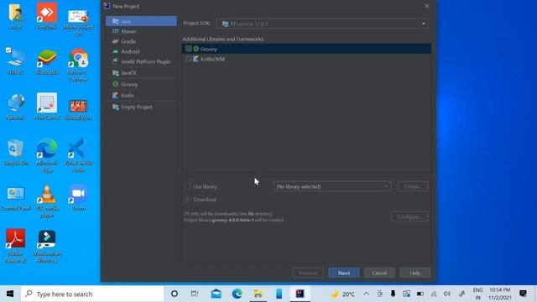Select the Download radio button
This screenshot has height=302, width=537.
[188, 200]
